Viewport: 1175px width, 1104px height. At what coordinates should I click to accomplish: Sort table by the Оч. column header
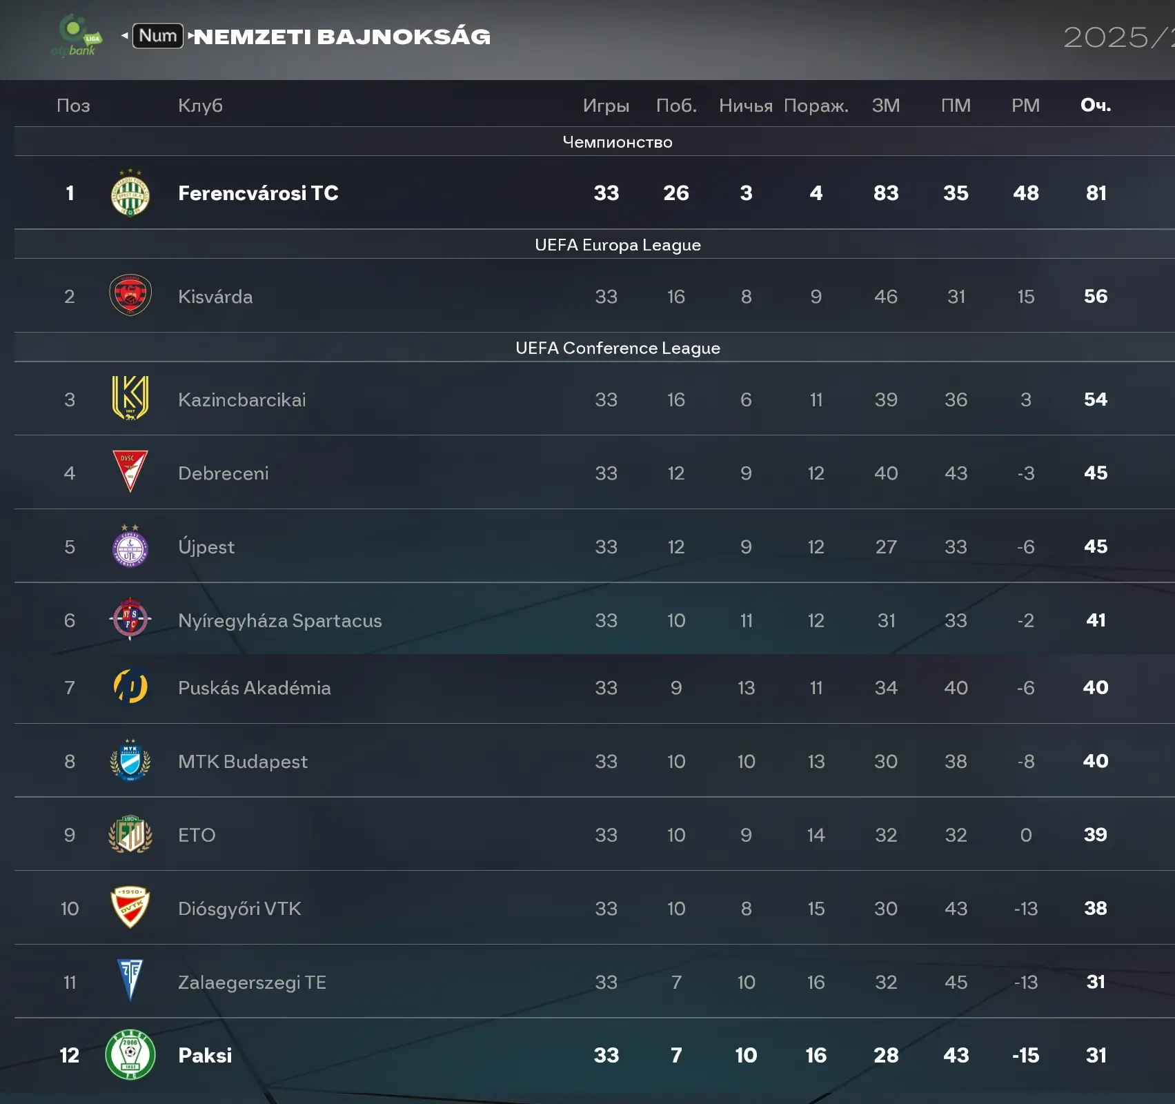(1095, 105)
